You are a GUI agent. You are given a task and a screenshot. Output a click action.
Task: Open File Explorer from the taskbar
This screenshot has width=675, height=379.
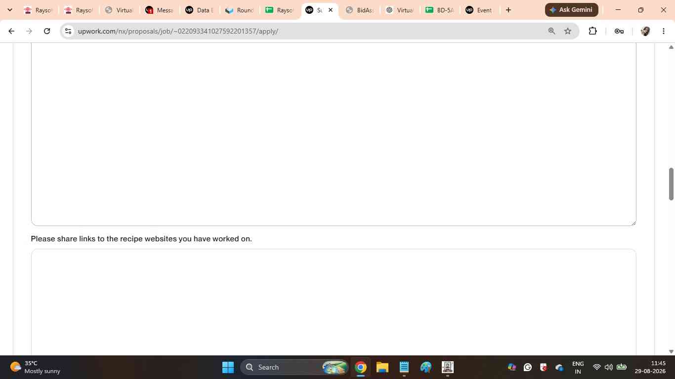pyautogui.click(x=382, y=367)
